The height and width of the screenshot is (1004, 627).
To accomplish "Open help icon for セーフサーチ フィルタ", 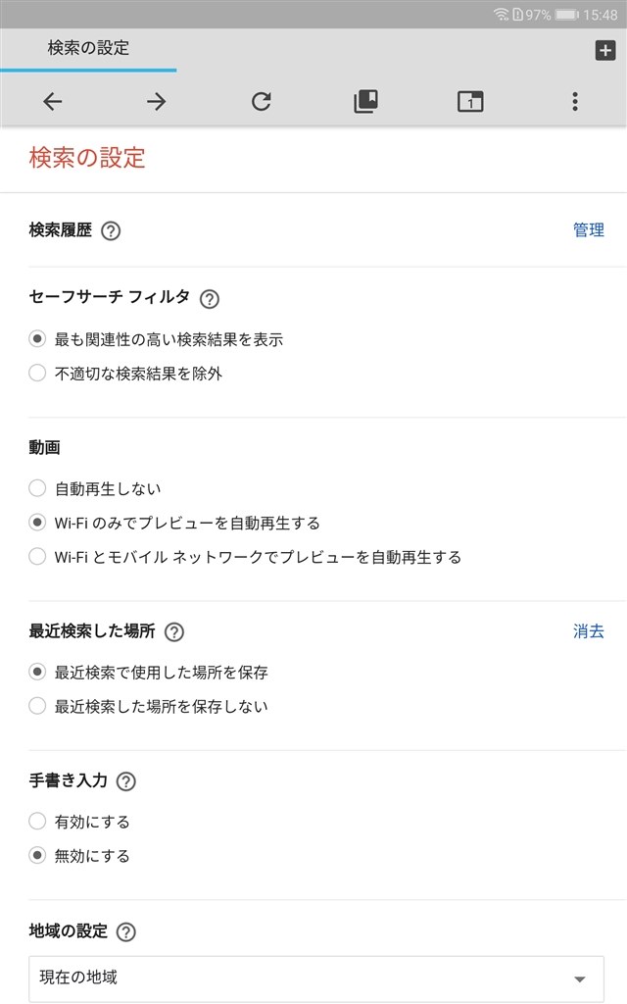I will pyautogui.click(x=210, y=299).
